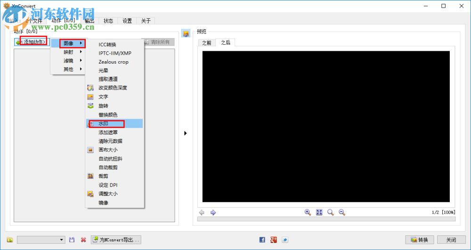Click the page counter 1/2 [100%]
This screenshot has height=250, width=471.
(444, 212)
